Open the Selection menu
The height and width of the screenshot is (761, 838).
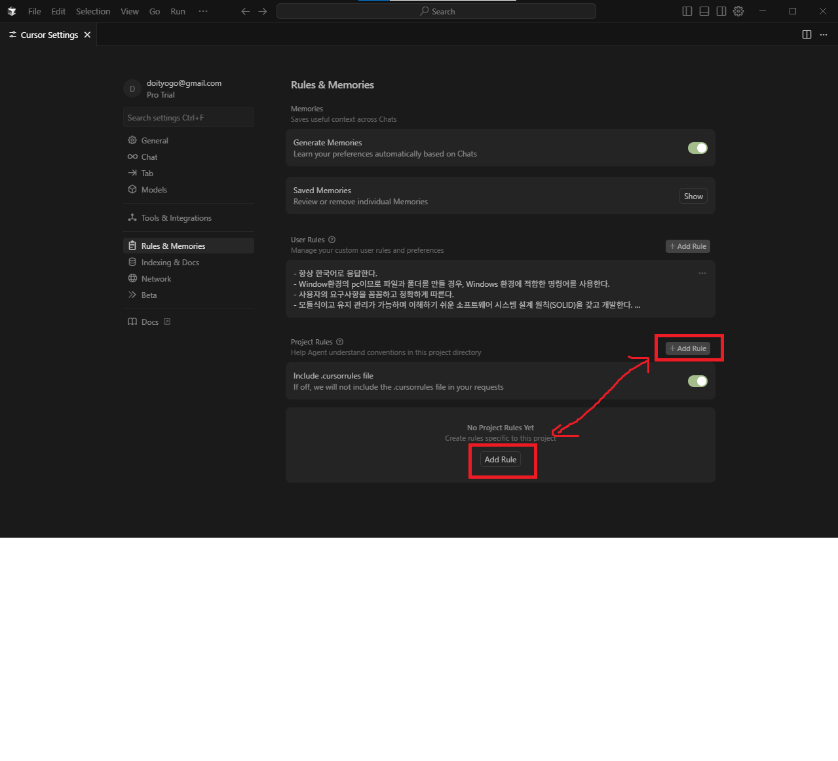click(93, 11)
